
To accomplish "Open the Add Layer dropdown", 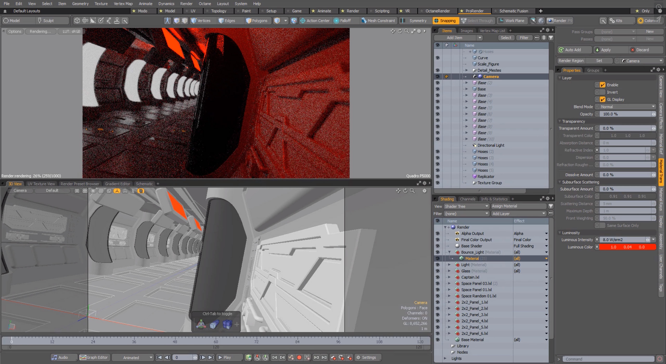I will click(x=518, y=214).
